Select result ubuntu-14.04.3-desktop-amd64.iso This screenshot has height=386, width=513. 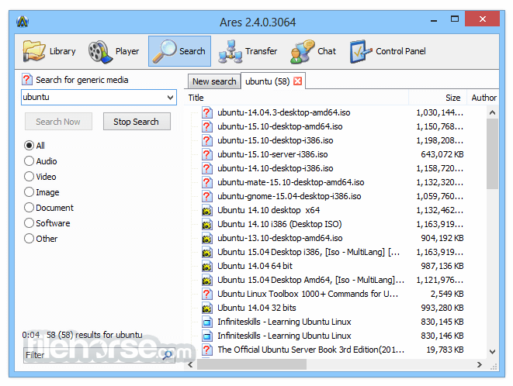pyautogui.click(x=283, y=112)
